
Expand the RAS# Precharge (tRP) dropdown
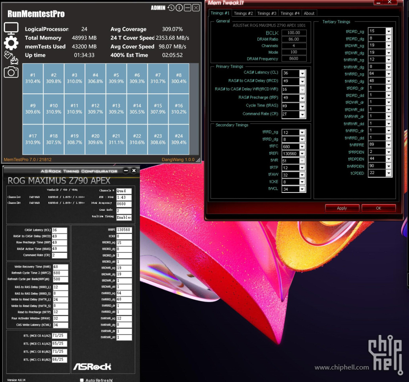(302, 98)
